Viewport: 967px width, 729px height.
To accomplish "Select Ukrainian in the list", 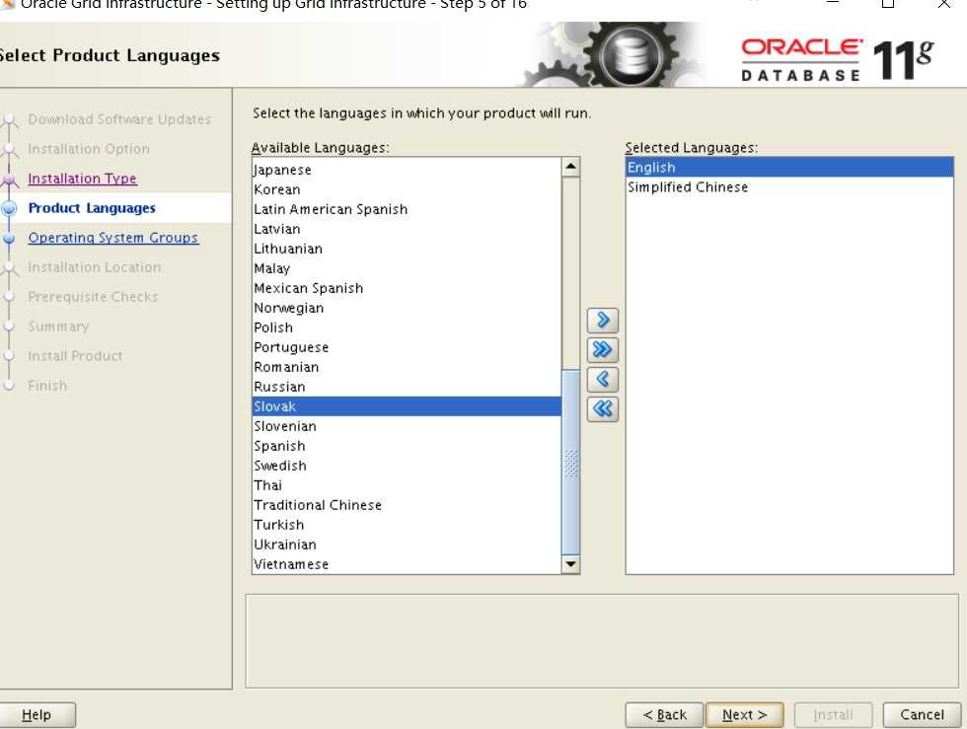I will point(407,545).
